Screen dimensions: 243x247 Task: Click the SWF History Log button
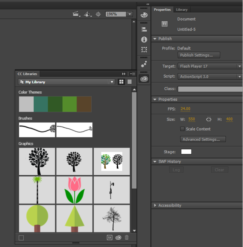click(x=176, y=170)
